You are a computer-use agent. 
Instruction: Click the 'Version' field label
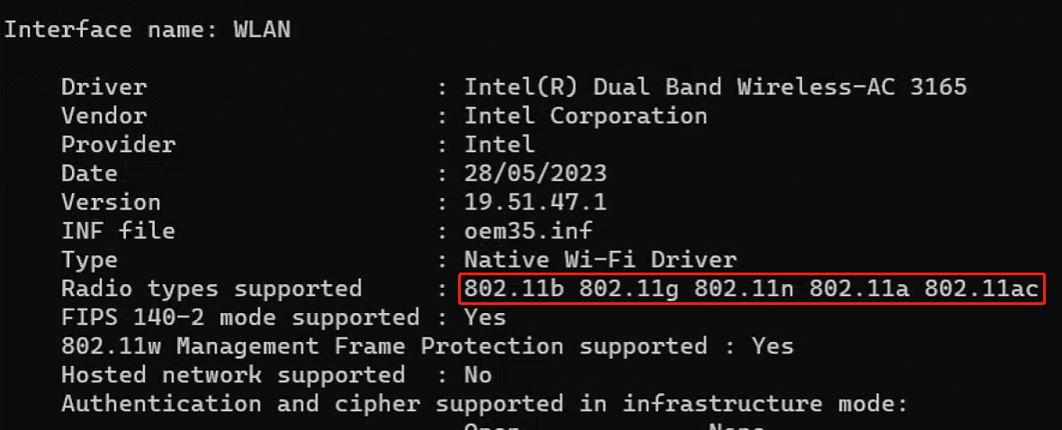111,202
